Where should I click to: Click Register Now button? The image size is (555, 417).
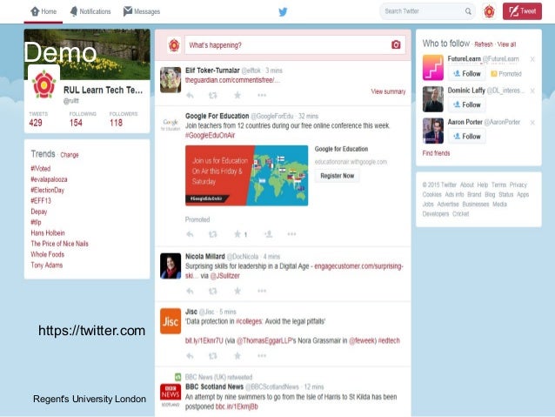click(338, 176)
